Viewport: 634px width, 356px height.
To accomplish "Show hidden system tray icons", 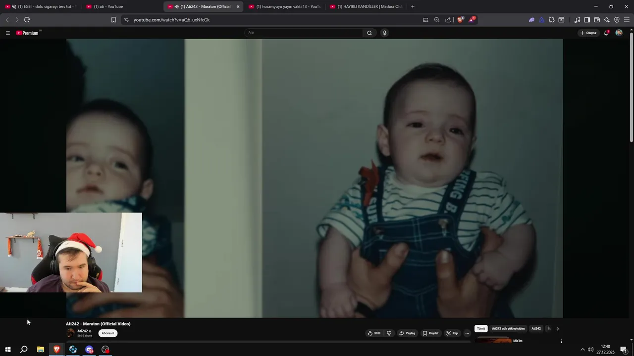I will pos(582,350).
